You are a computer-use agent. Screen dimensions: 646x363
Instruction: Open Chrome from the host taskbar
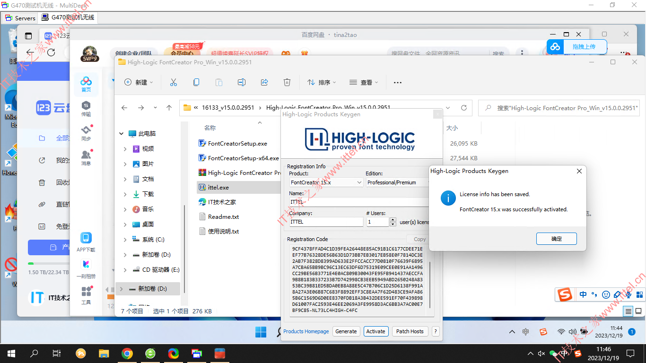(x=127, y=353)
